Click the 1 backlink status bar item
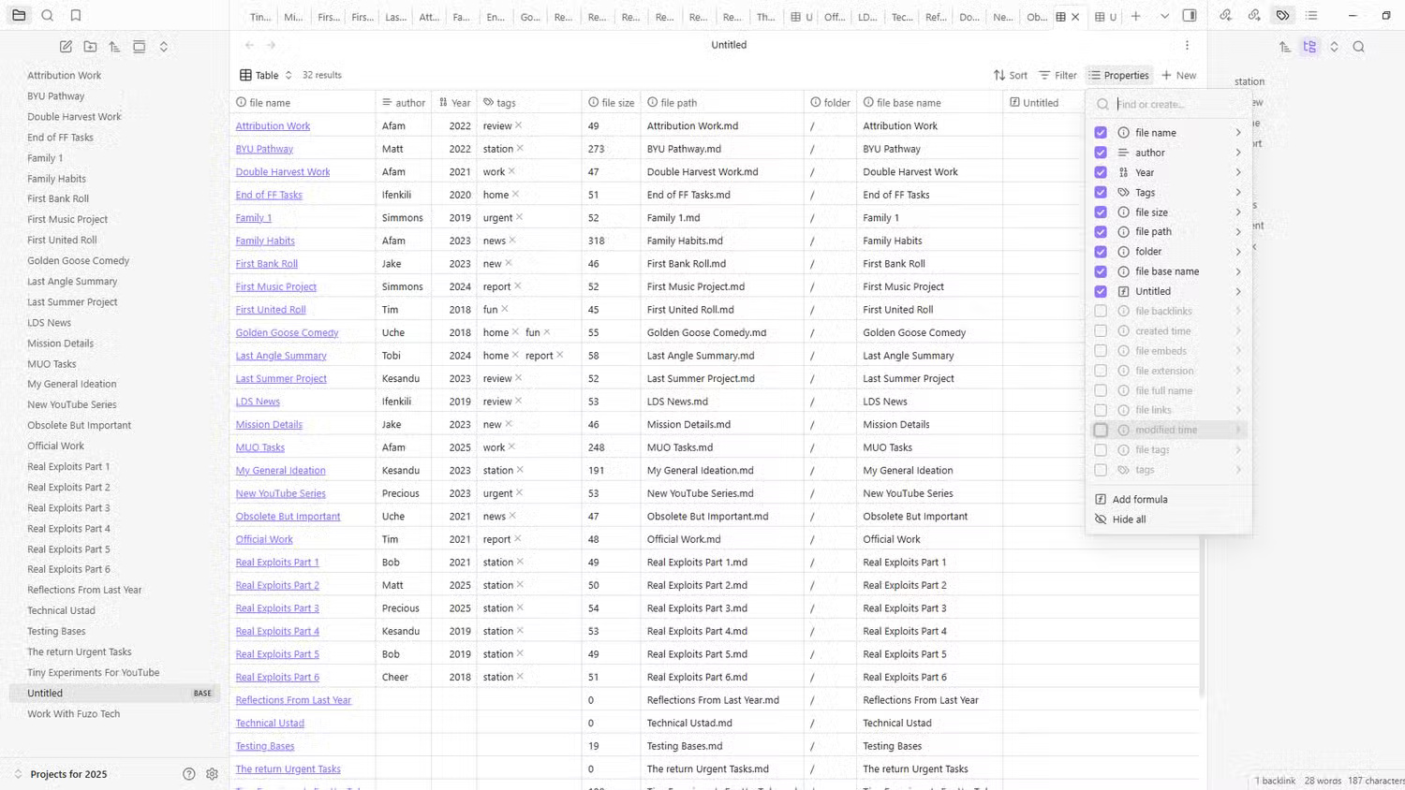 click(x=1276, y=781)
